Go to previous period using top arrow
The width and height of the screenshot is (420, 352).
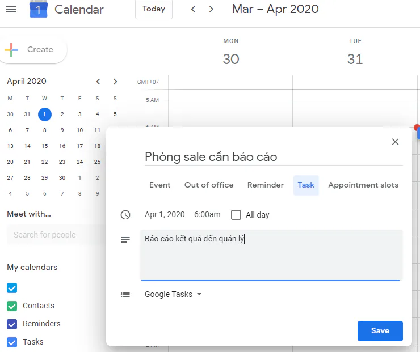tap(193, 10)
